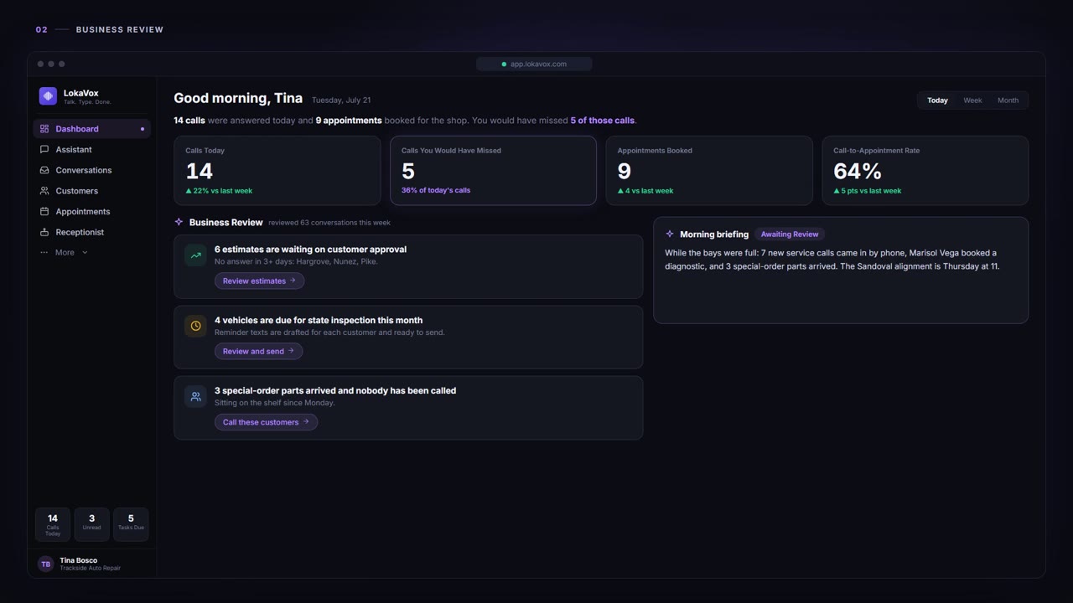Click the Assistant chat bubble icon
This screenshot has height=603, width=1073.
click(x=44, y=149)
